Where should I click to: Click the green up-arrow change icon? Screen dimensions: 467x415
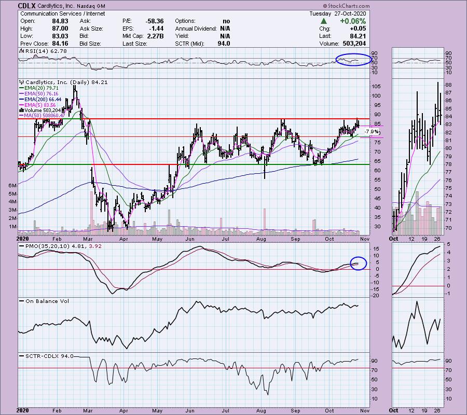point(324,21)
